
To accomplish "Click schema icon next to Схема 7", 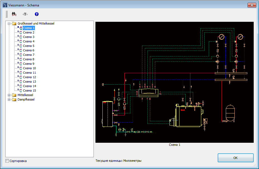I will pyautogui.click(x=20, y=55).
